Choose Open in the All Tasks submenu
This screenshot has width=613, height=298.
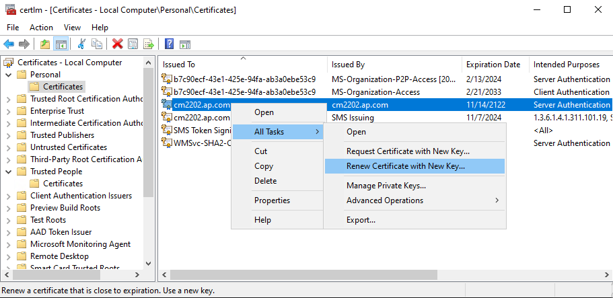click(x=414, y=132)
